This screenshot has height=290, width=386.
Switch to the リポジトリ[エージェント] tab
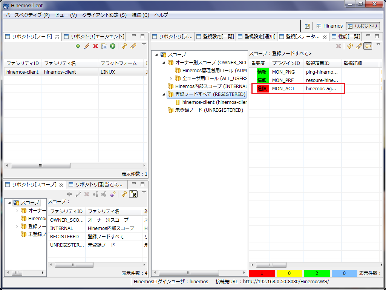coord(94,37)
